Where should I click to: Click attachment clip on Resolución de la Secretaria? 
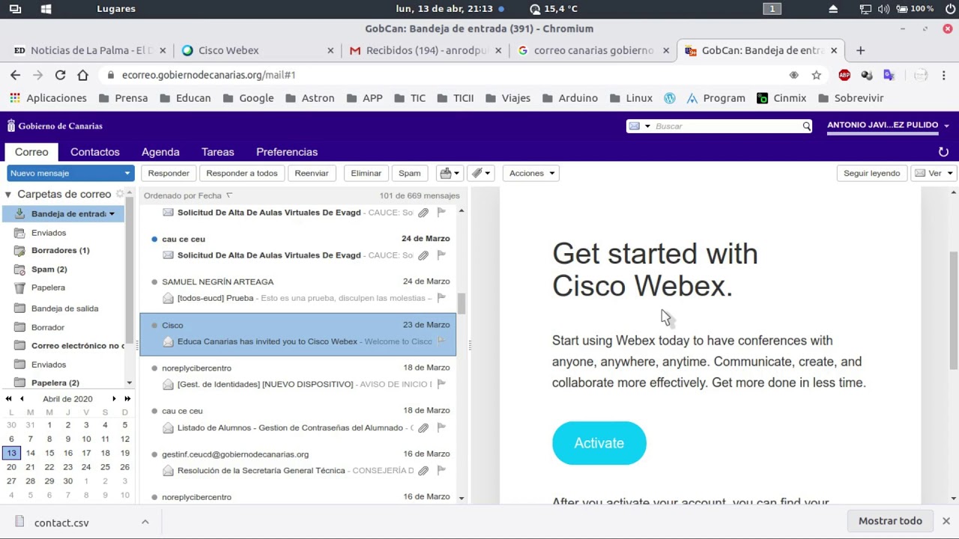423,470
